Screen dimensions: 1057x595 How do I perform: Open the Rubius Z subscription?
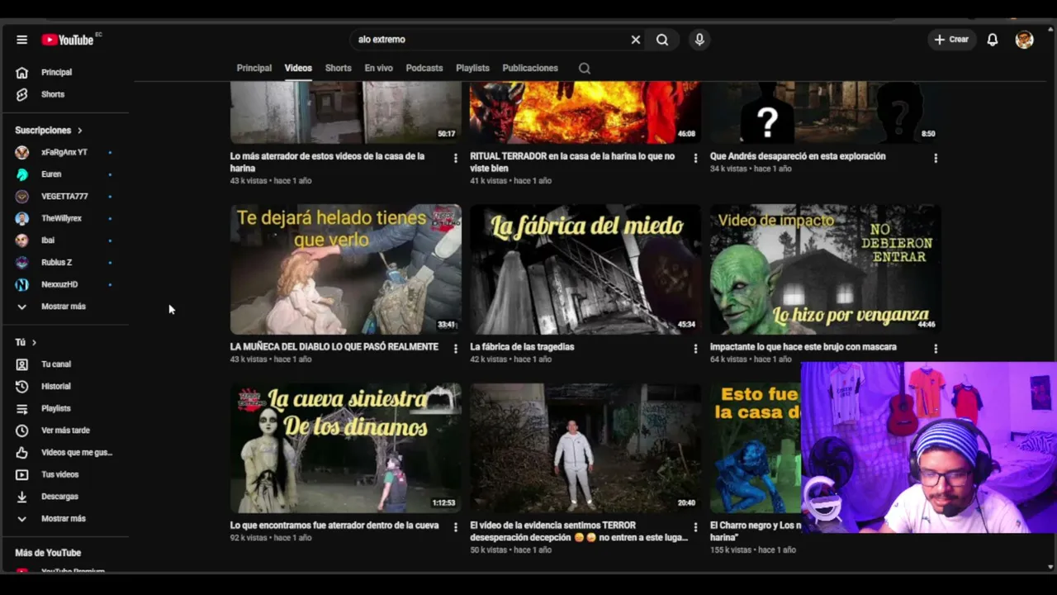[x=66, y=263]
